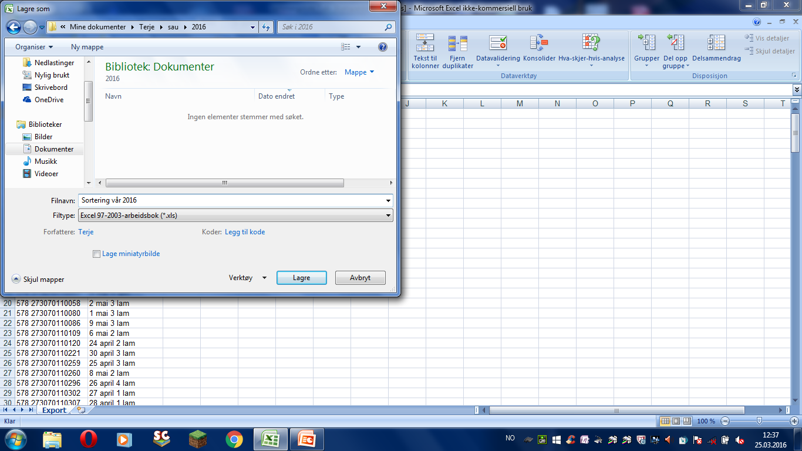Click the Windows Start button
Screen dimensions: 802x451
coord(15,439)
